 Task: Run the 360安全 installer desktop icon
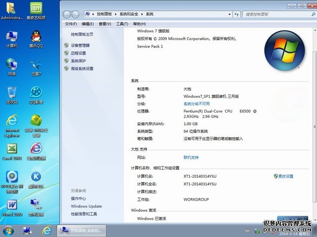point(36,126)
